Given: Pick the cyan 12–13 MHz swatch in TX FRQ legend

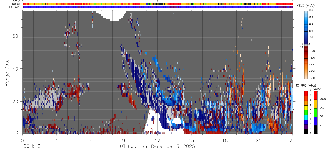Looking at the screenshot, I should [306, 117].
